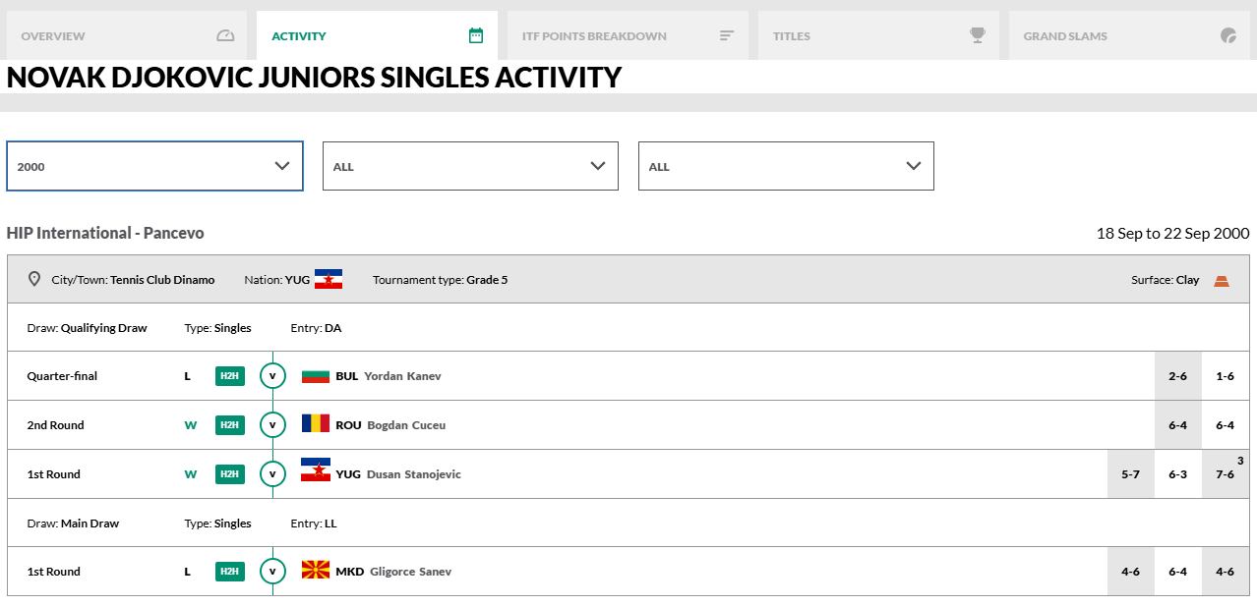Screen dimensions: 1257x606
Task: Click H2H button for Bogdan Cuceu match
Action: click(229, 425)
